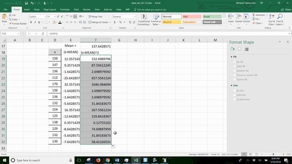Switch to the Data tab
Viewport: 292px width, 164px height.
pos(76,10)
